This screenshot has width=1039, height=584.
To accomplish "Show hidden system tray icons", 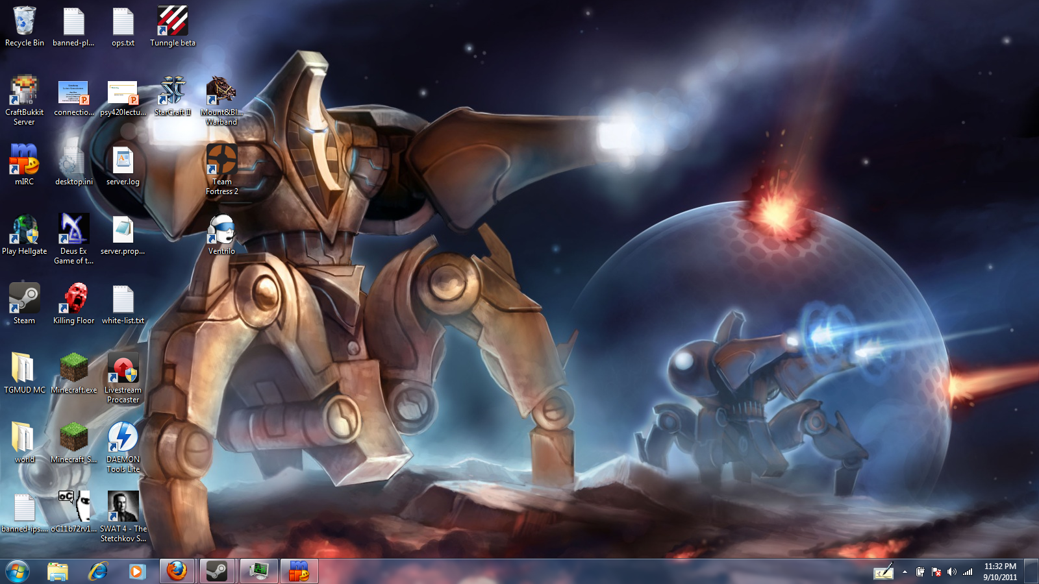I will pyautogui.click(x=905, y=572).
